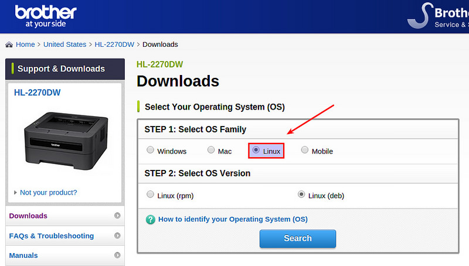Select the Windows radio button
The height and width of the screenshot is (266, 469).
pyautogui.click(x=151, y=151)
